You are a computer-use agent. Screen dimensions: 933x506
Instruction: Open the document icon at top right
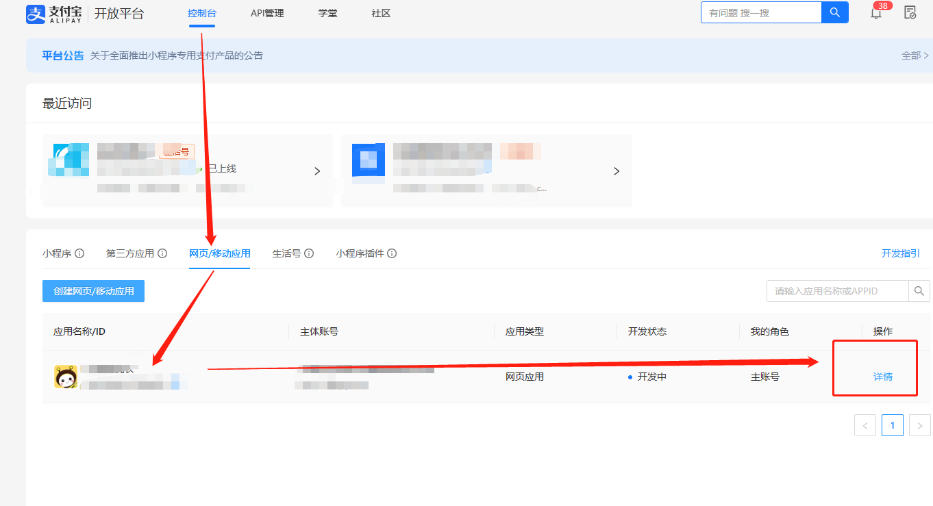click(x=910, y=12)
